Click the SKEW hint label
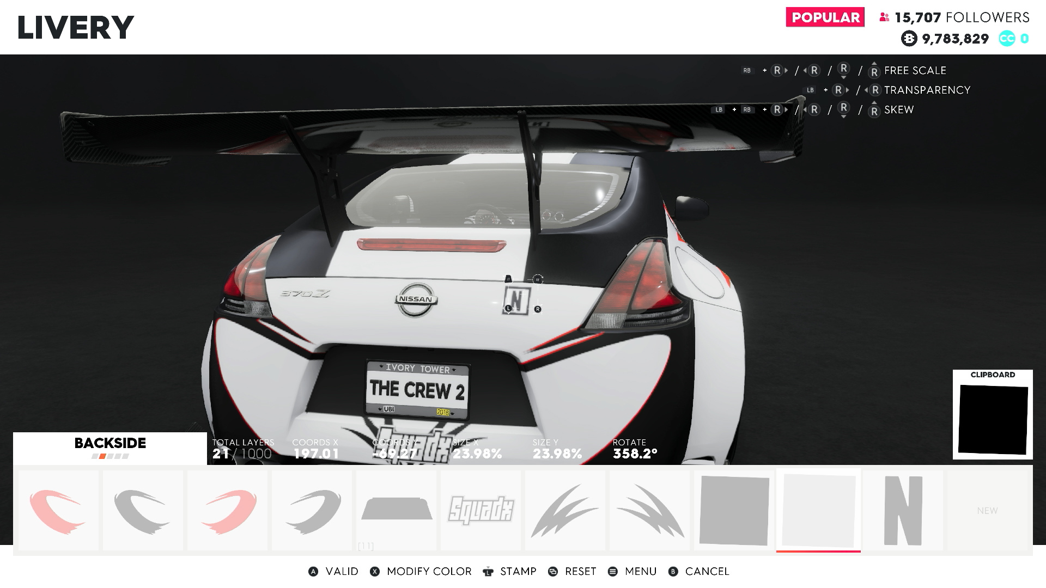This screenshot has width=1046, height=588. pos(899,110)
